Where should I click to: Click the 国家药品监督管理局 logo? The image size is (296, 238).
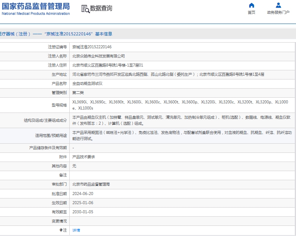[x=35, y=6]
